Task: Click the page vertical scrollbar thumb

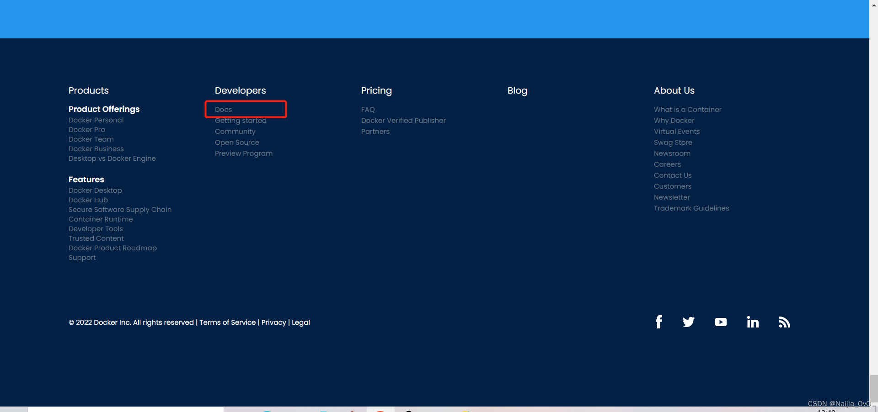Action: (x=874, y=389)
